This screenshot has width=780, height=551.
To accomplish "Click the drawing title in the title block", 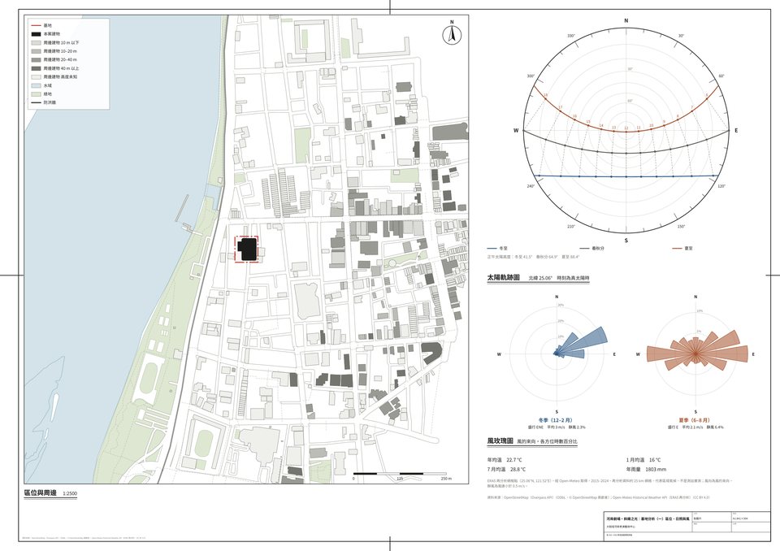I will 648,518.
